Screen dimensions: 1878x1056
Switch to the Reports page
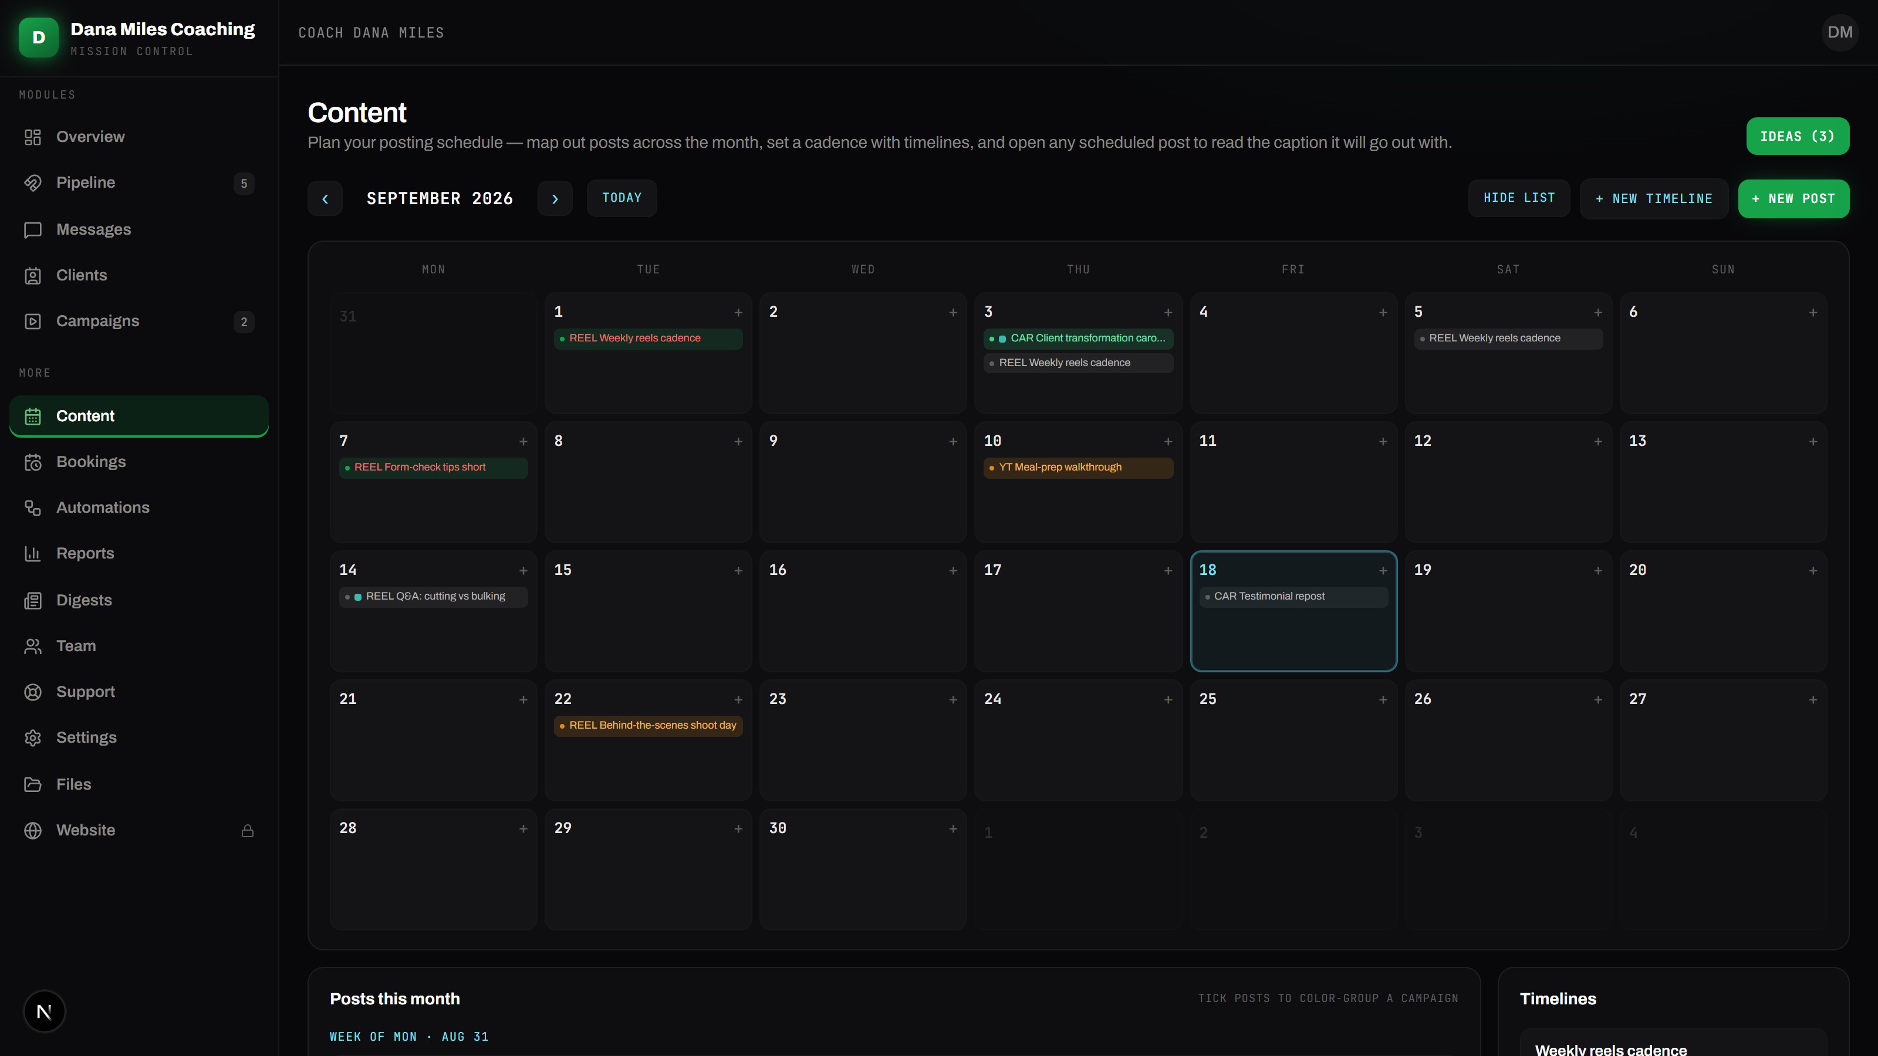[x=139, y=554]
